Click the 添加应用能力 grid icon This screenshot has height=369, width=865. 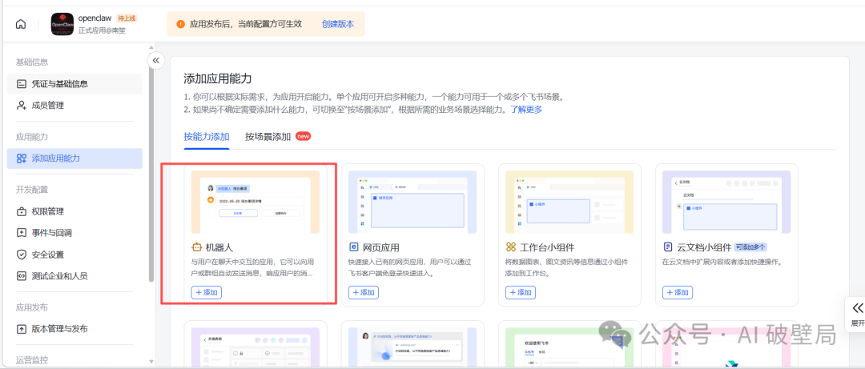(22, 158)
